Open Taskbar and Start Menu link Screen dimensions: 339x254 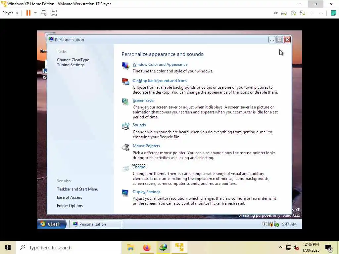[77, 189]
